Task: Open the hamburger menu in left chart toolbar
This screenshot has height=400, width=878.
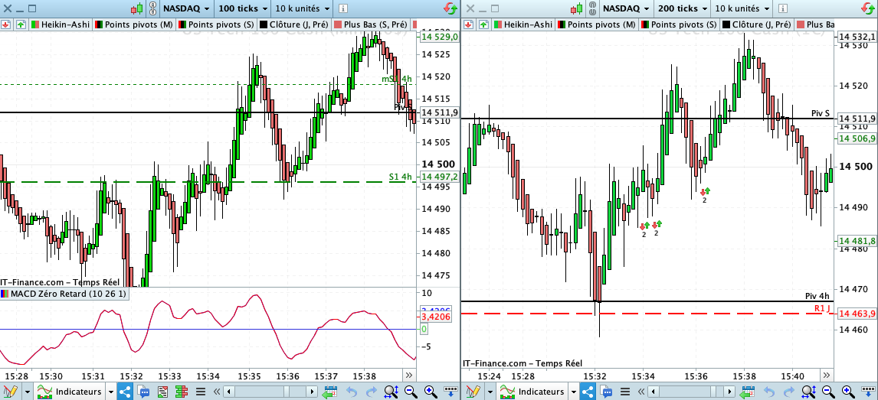Action: [x=201, y=392]
